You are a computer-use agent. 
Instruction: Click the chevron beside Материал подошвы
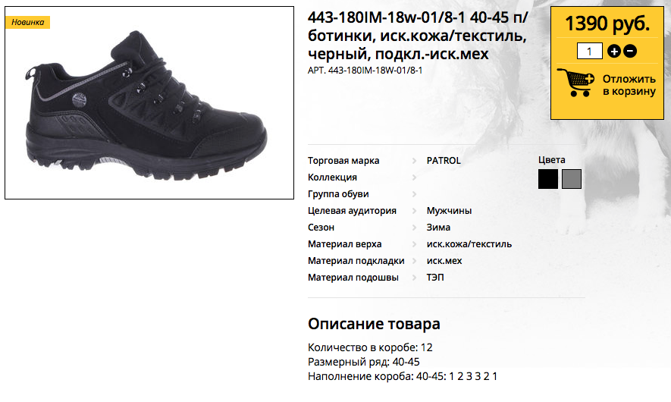point(414,278)
